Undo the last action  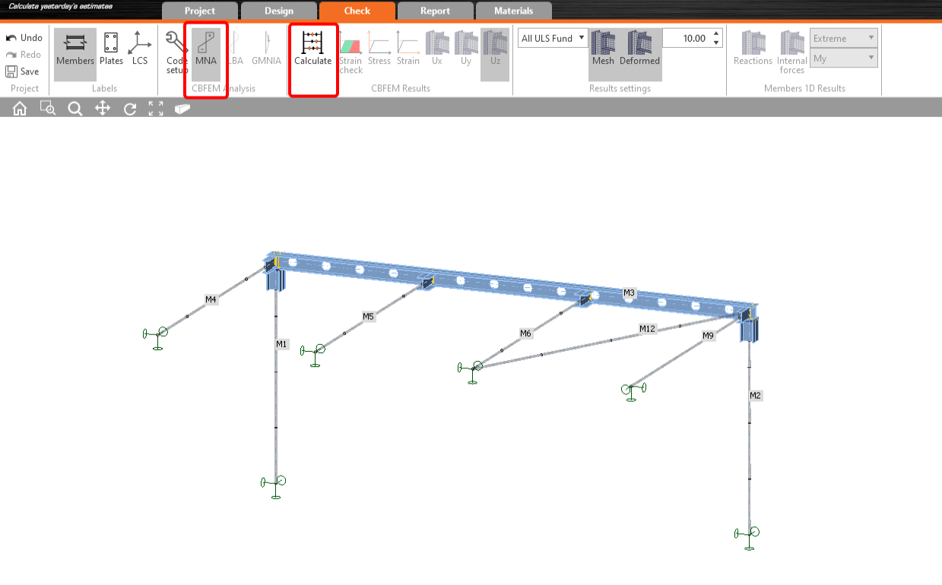24,38
